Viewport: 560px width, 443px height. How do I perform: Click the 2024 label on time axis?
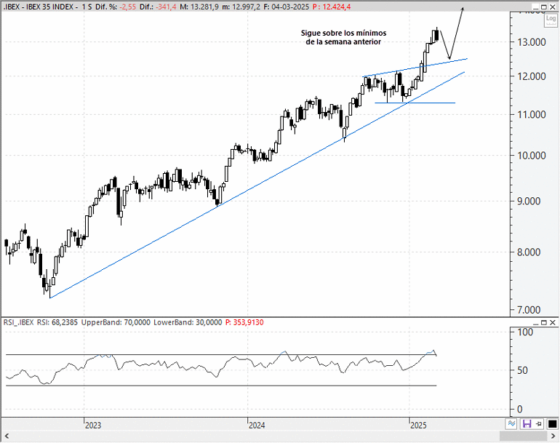[257, 425]
